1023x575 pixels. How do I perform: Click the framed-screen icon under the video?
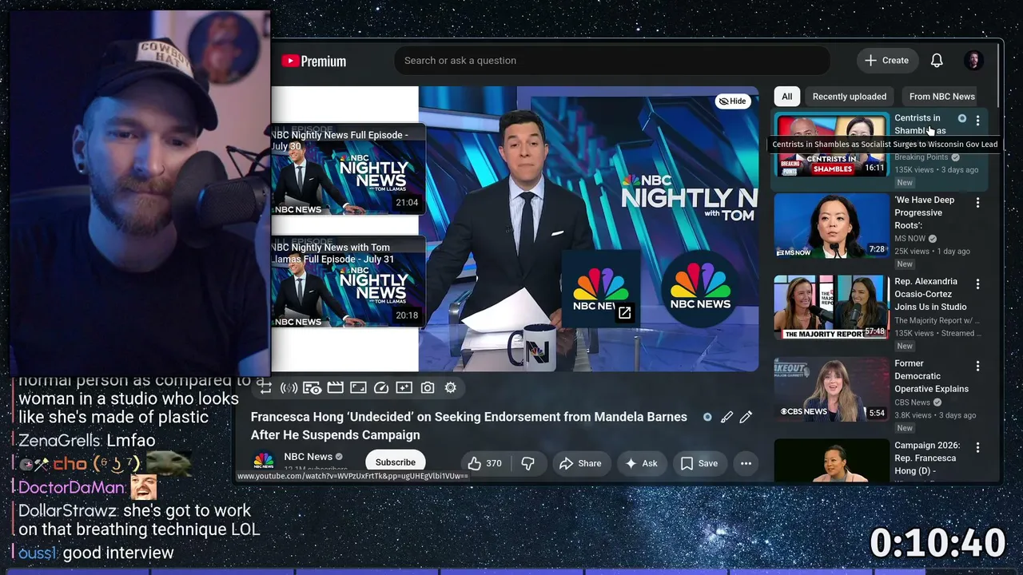tap(358, 388)
